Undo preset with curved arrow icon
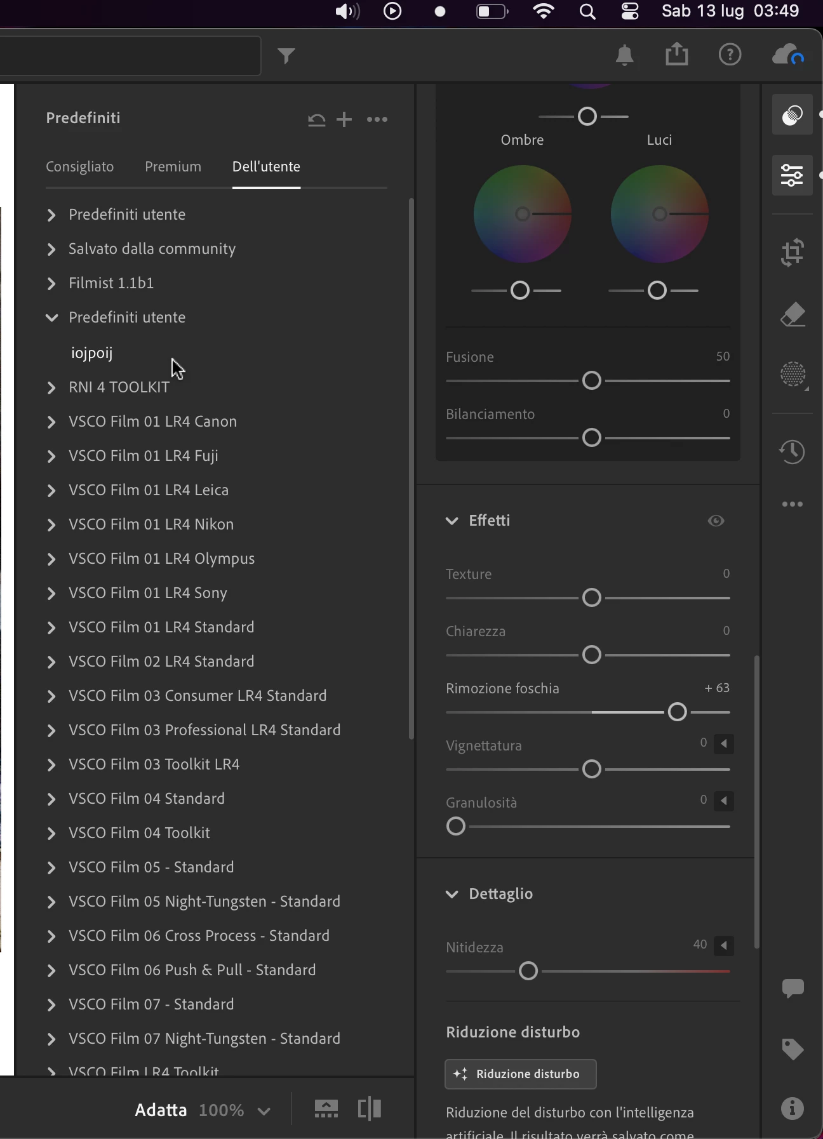 (x=316, y=119)
